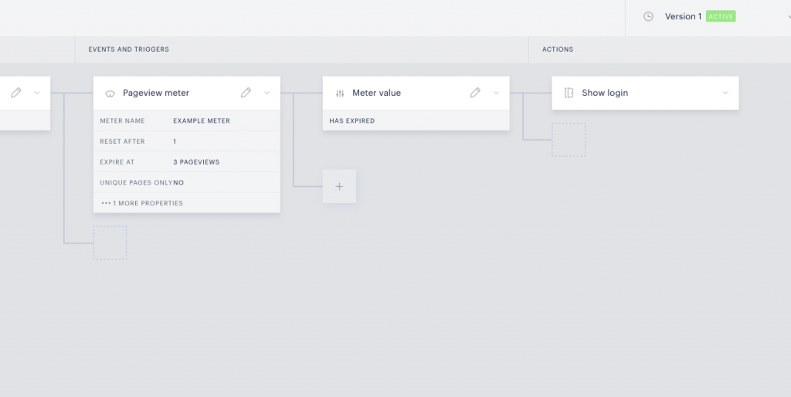Click the green Active badge
The image size is (791, 397).
point(721,17)
